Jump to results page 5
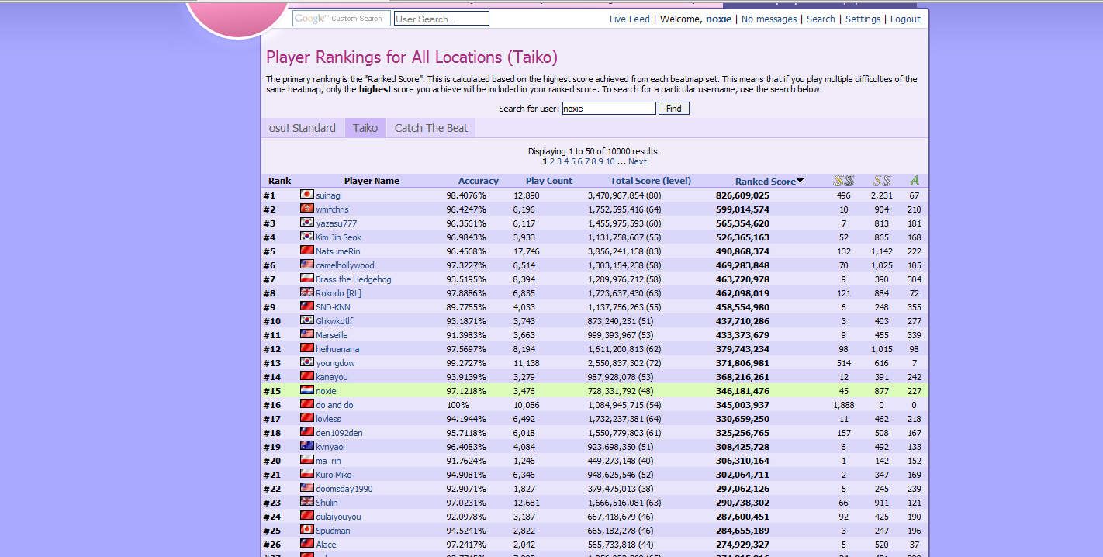Screen dimensions: 1103x557 click(x=573, y=161)
